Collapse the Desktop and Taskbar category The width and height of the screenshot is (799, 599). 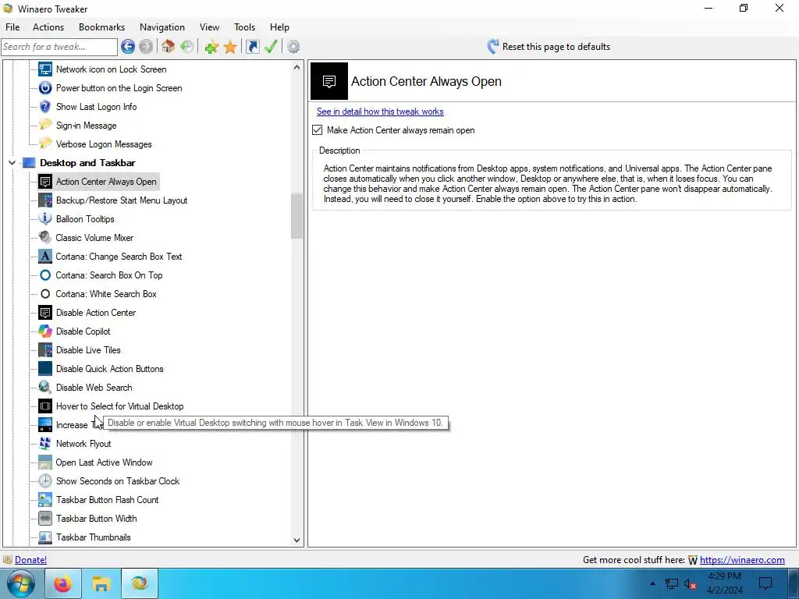click(x=12, y=163)
